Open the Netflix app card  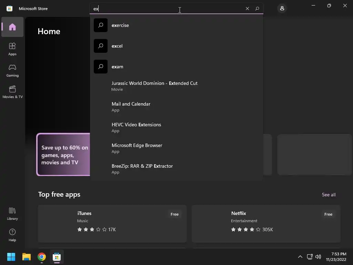pyautogui.click(x=266, y=224)
